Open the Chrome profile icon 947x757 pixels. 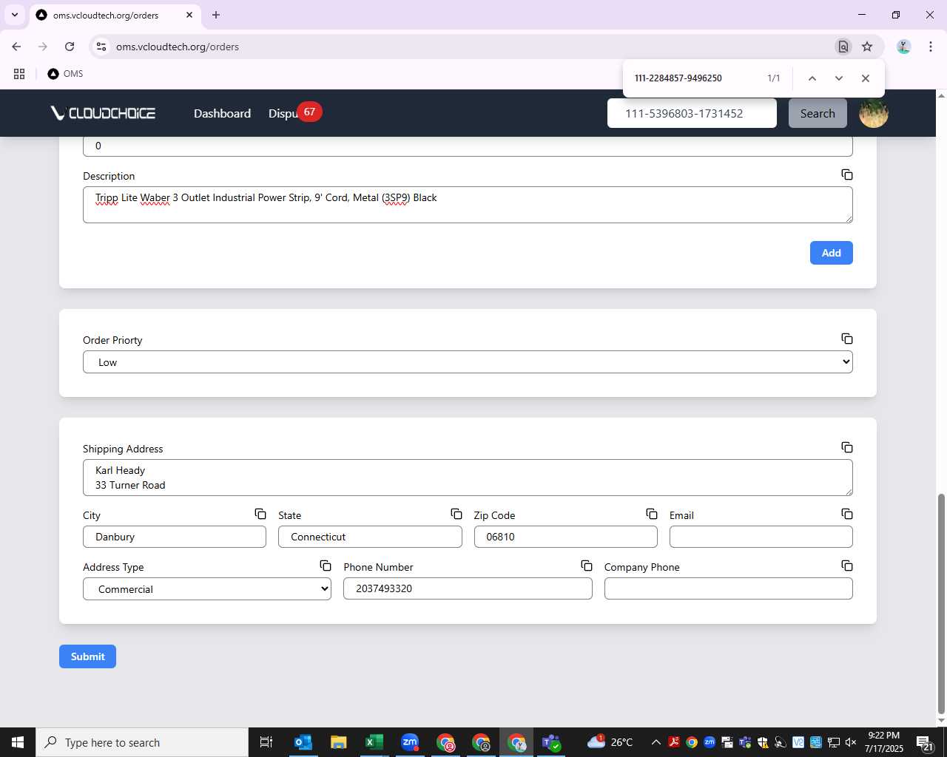pos(903,47)
